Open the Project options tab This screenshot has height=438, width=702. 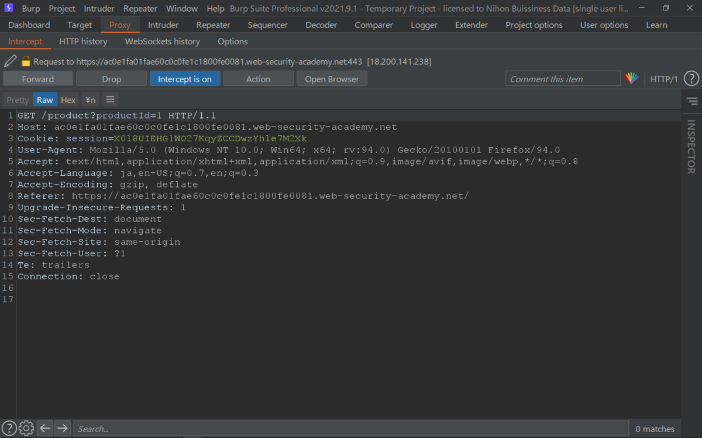pos(534,25)
